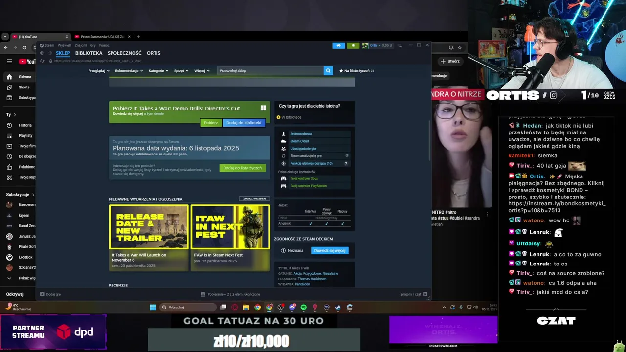Open Release Date & New Trailer thumbnail
Viewport: 626px width, 352px height.
[x=149, y=227]
